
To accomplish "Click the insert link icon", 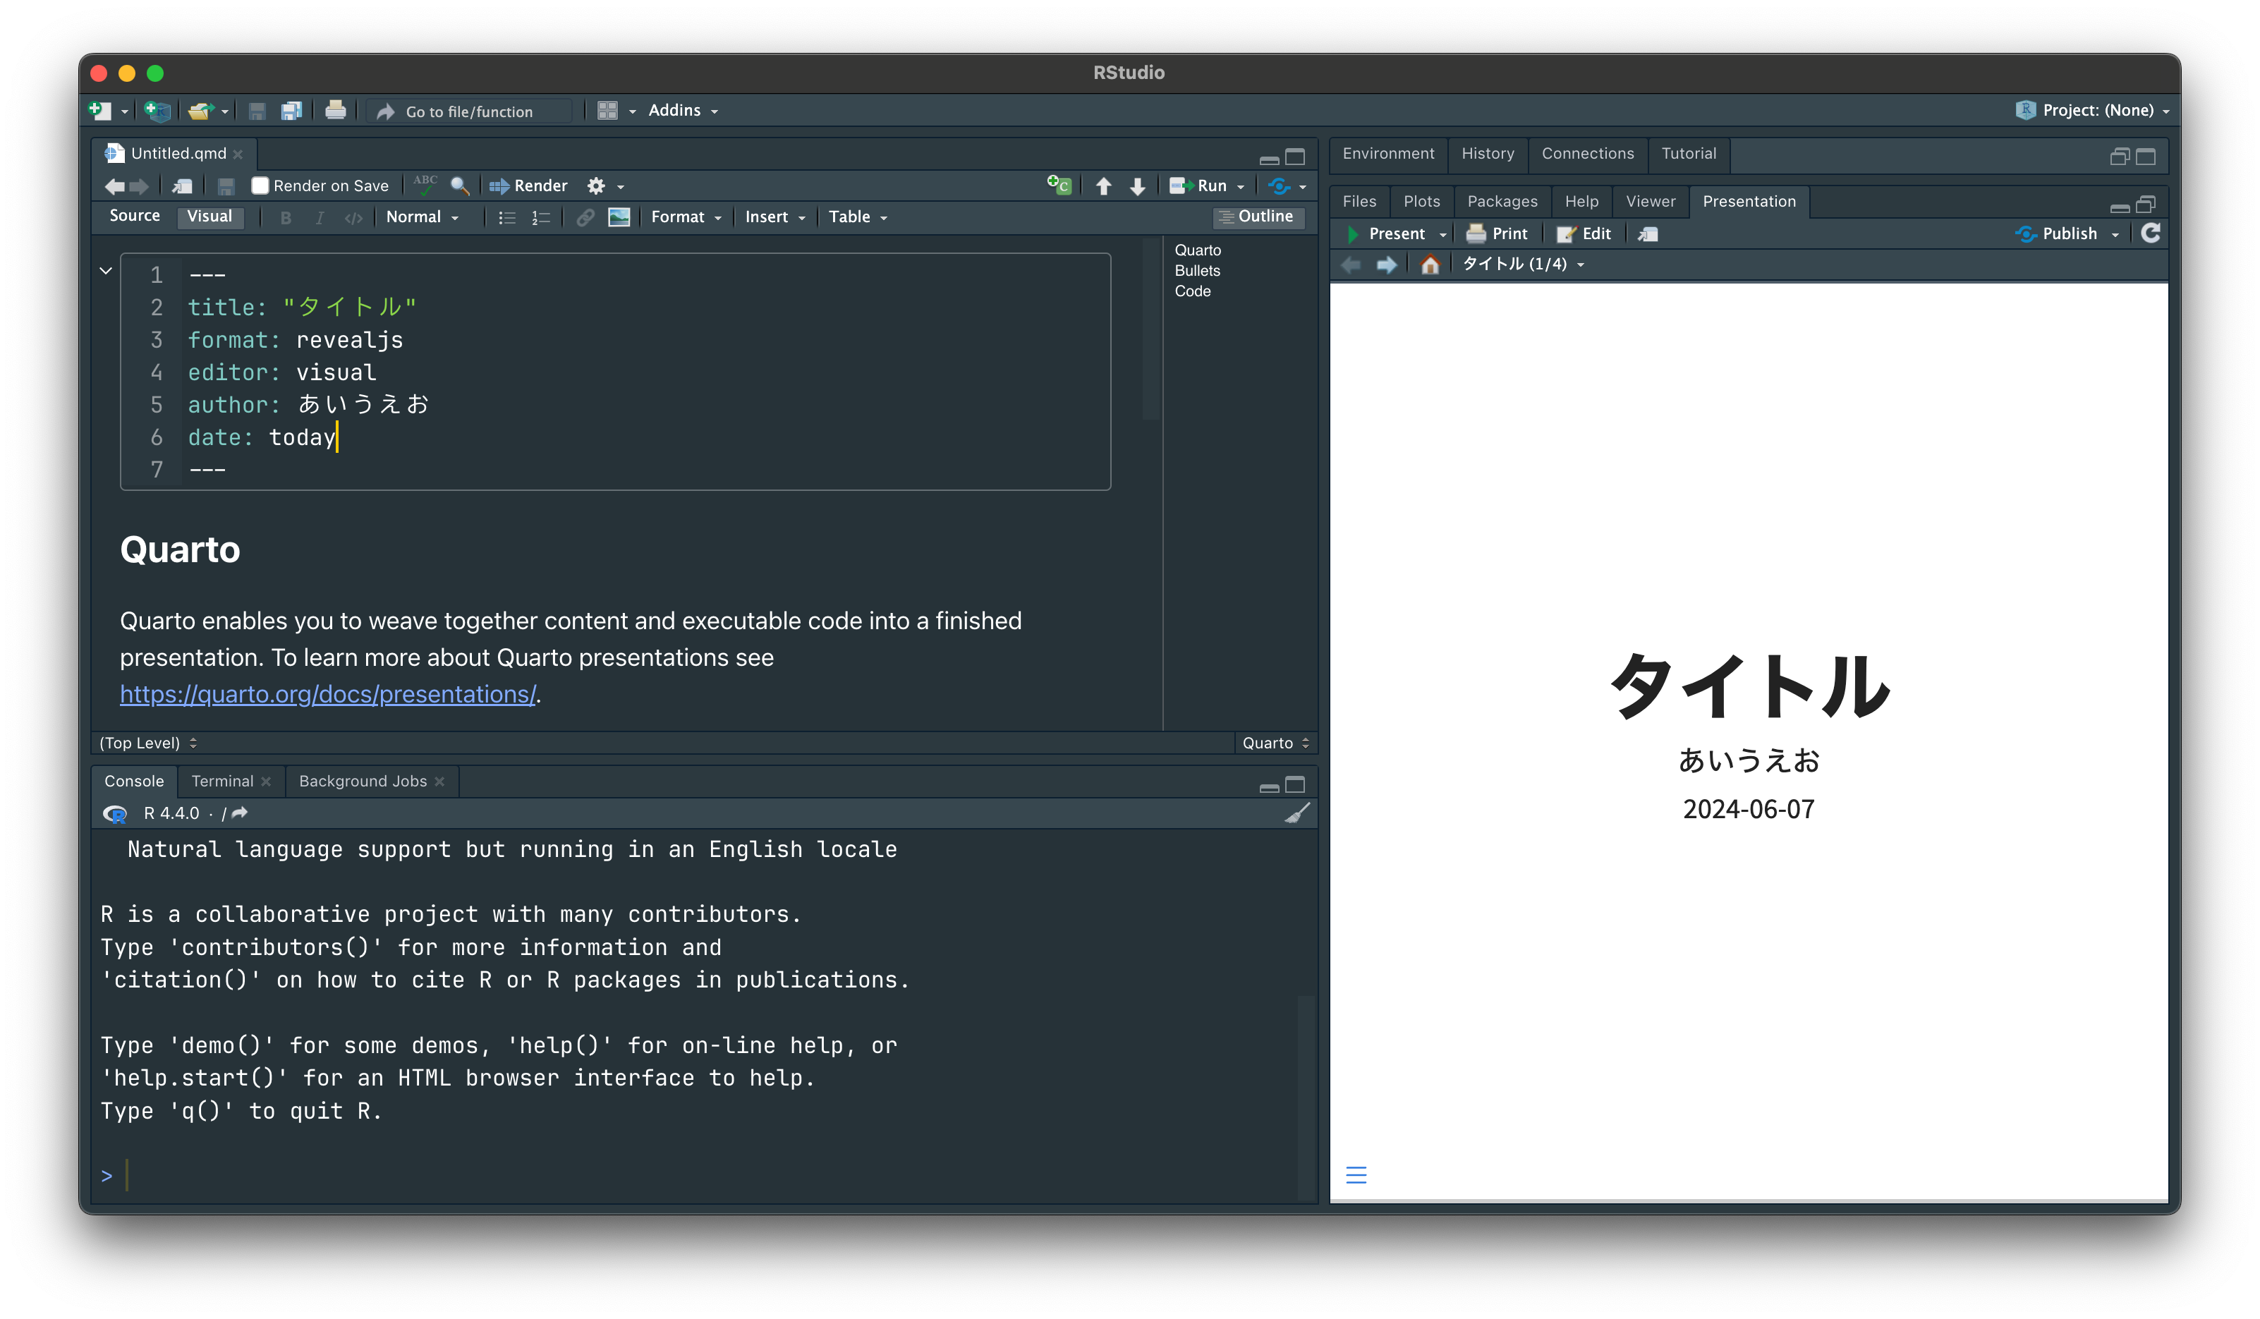I will 585,217.
